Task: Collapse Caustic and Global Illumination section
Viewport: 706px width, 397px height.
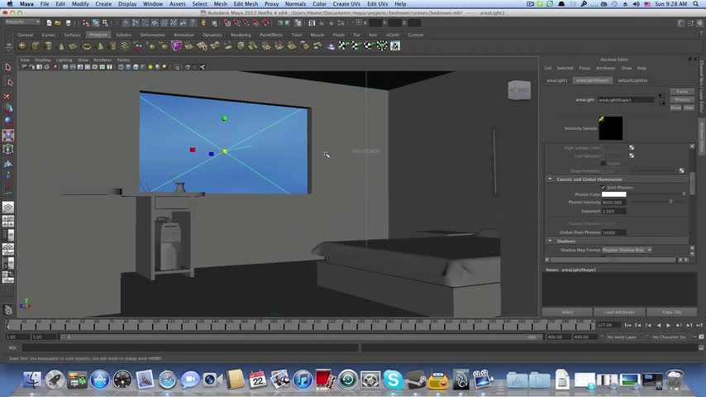Action: [x=550, y=179]
